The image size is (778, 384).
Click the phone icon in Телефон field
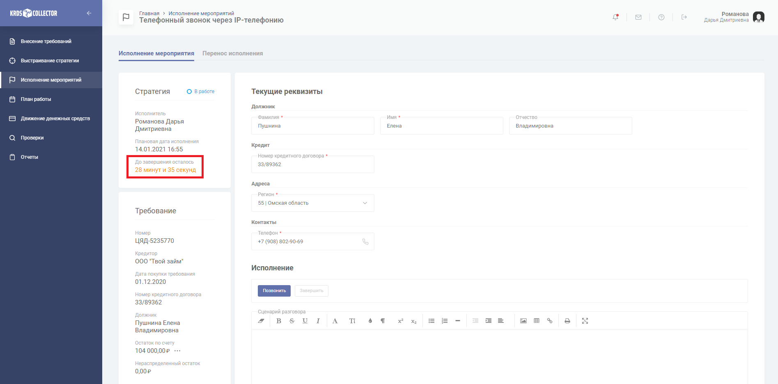tap(365, 242)
